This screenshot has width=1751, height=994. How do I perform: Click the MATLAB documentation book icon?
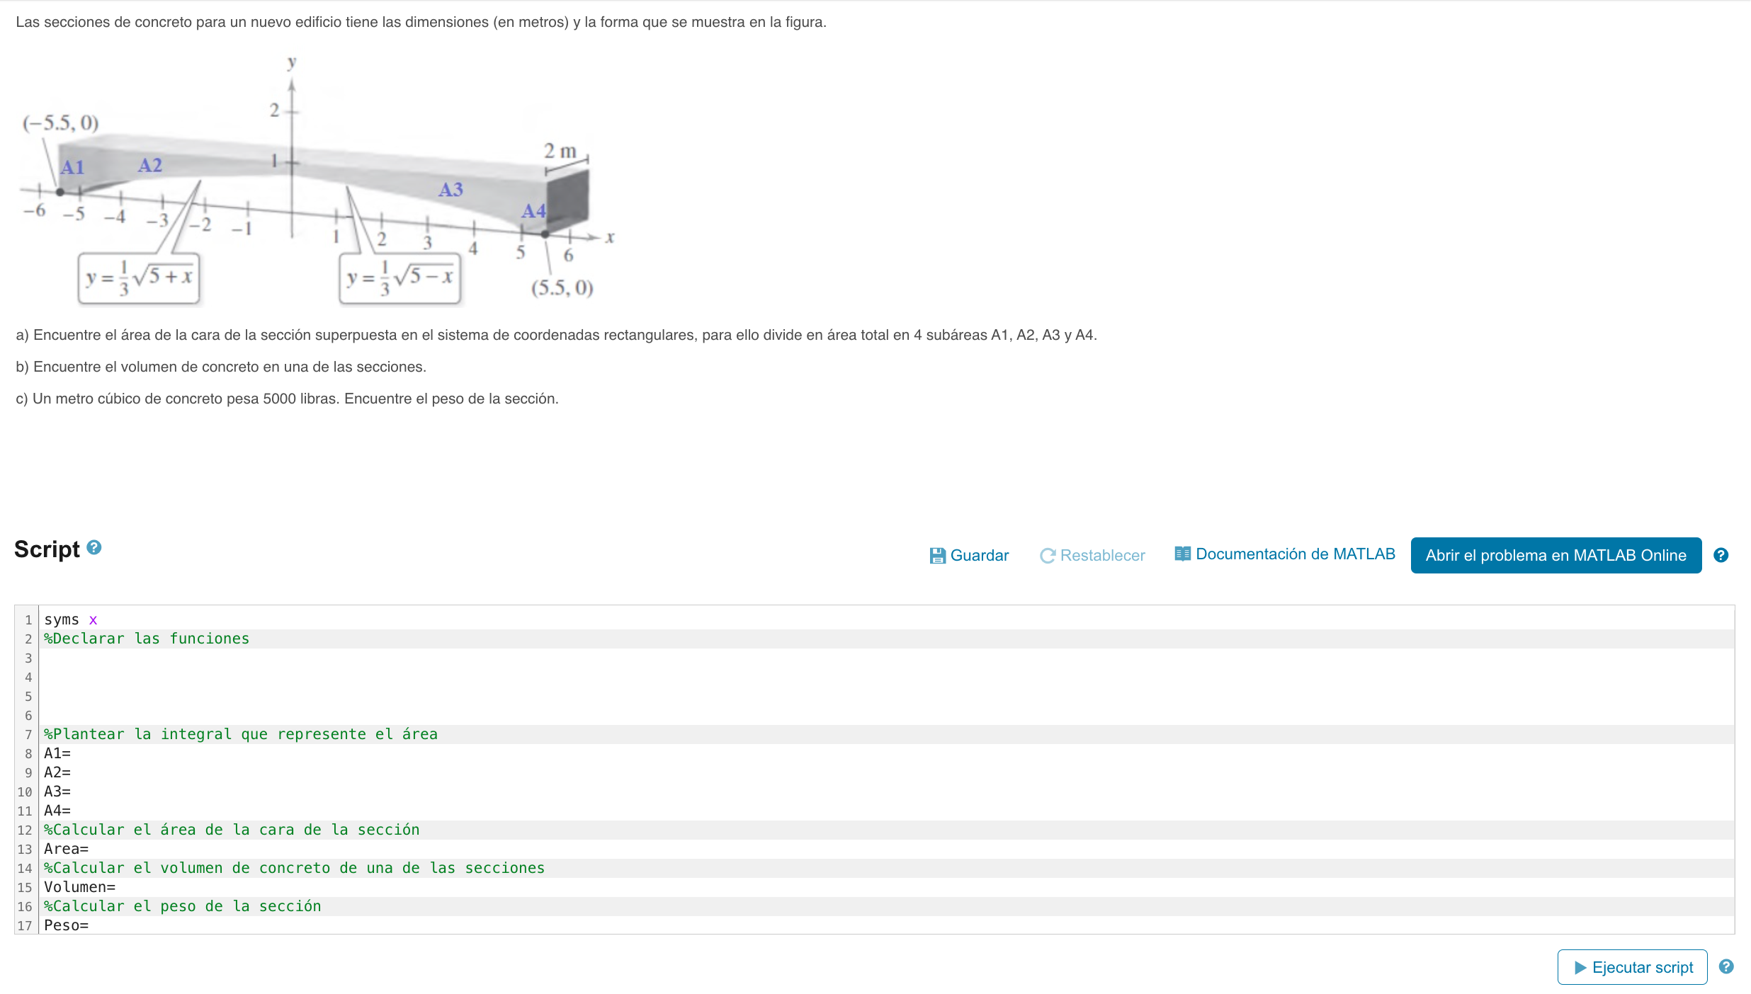pos(1182,554)
